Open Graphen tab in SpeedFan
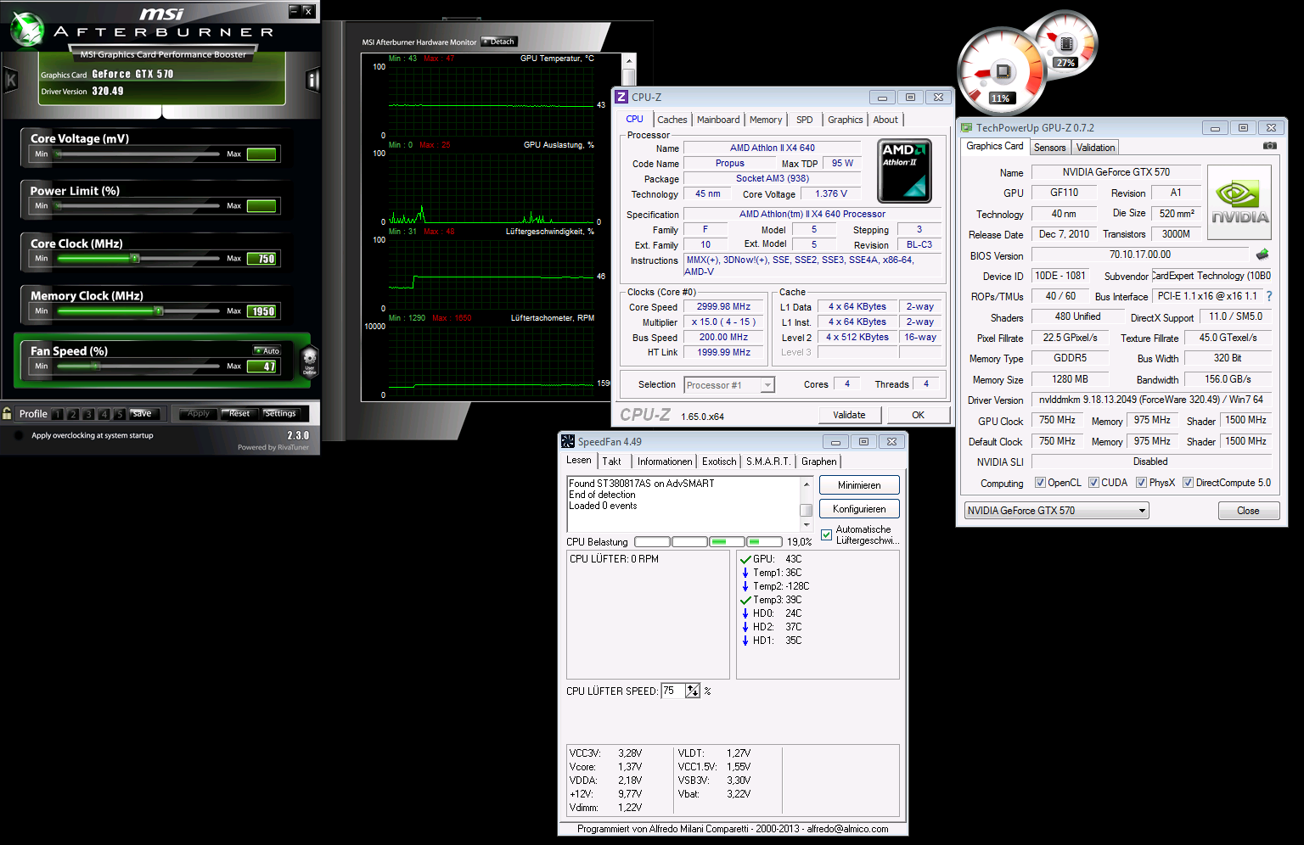Screen dimensions: 1304x845 tap(818, 462)
